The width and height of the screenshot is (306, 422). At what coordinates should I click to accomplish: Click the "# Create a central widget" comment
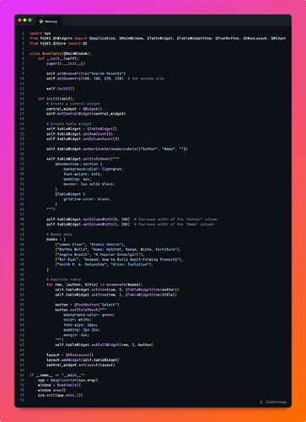tap(73, 104)
